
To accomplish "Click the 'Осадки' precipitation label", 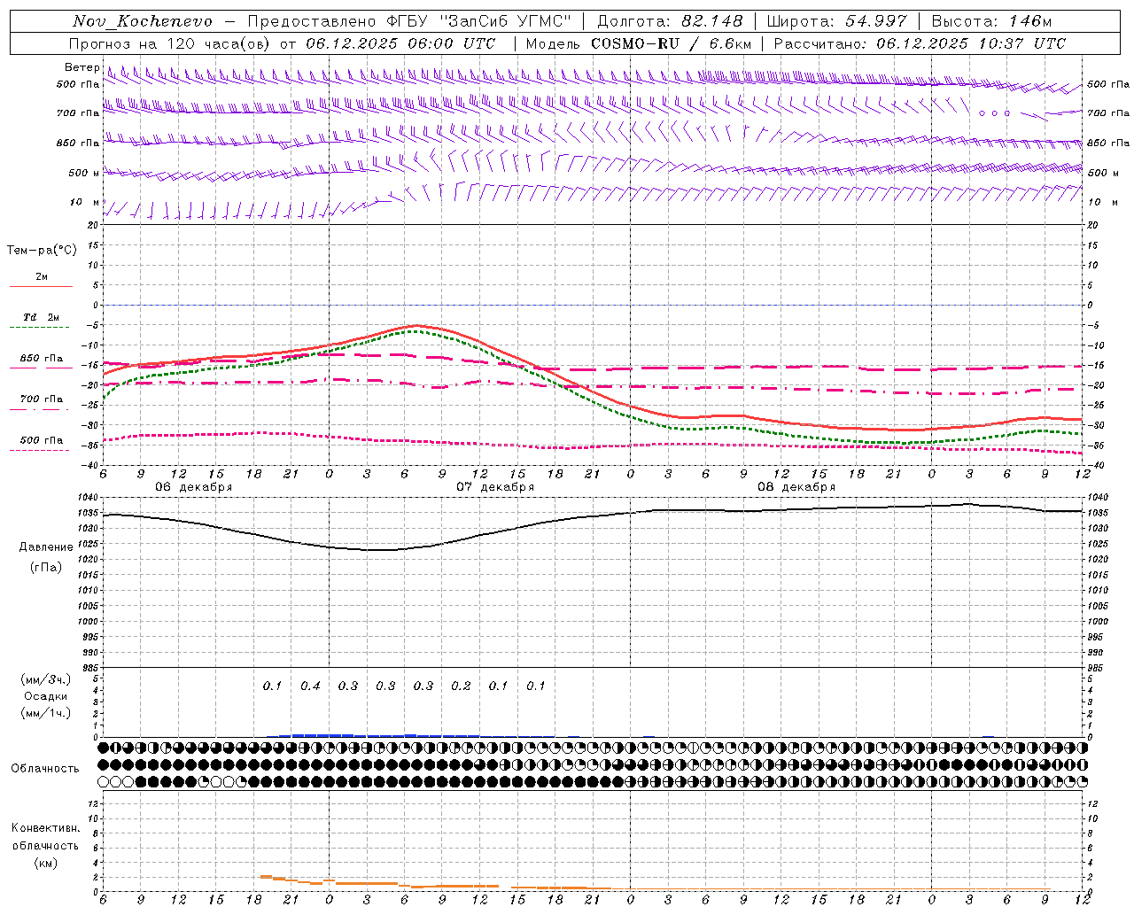I will tap(46, 696).
